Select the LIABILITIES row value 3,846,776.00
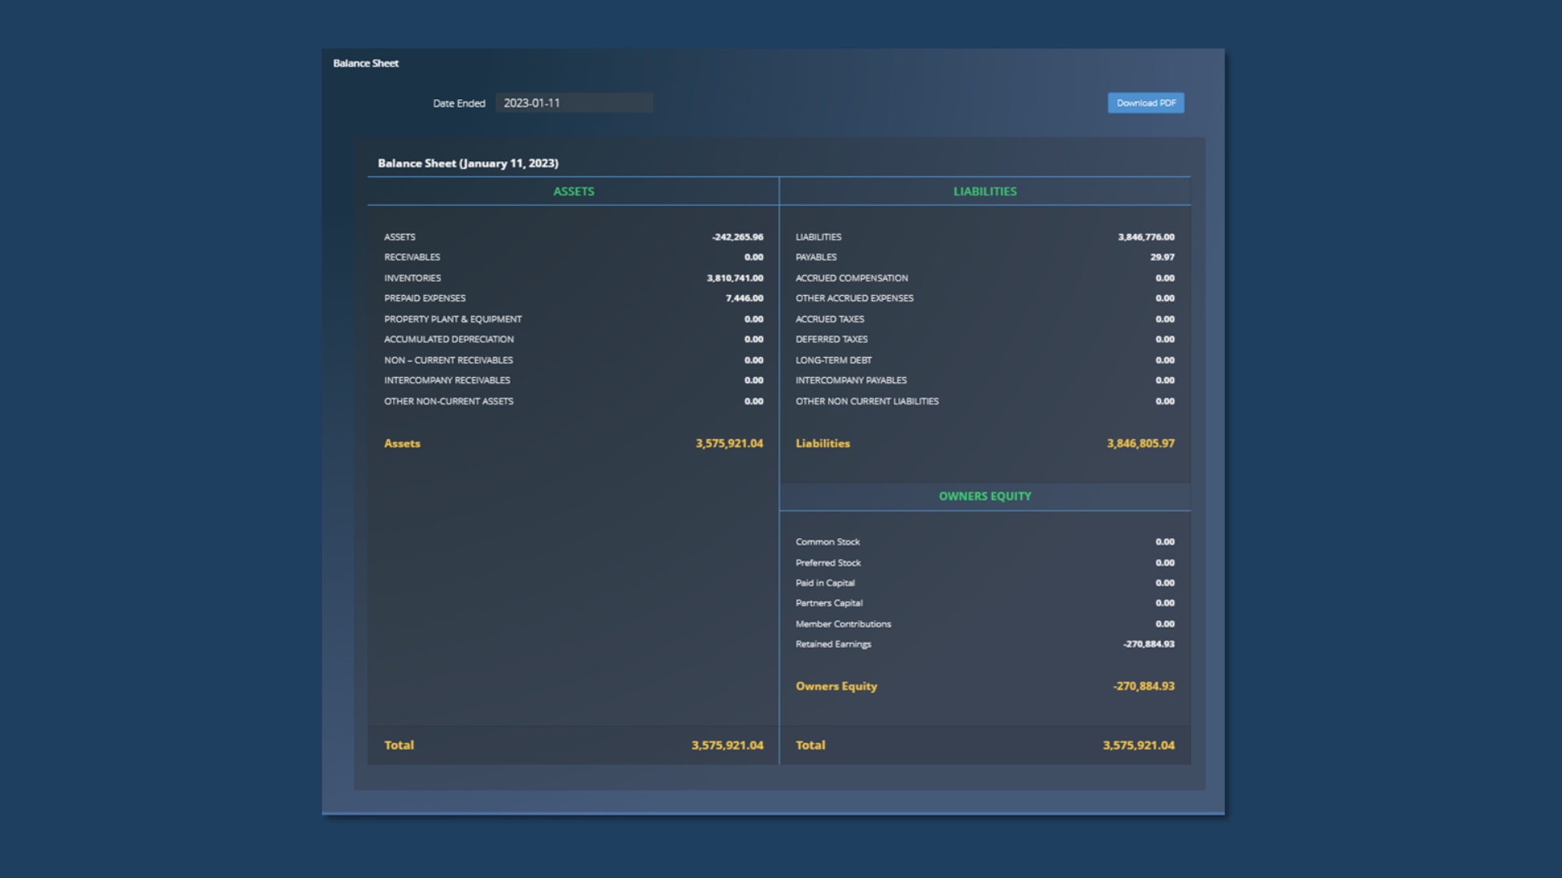 (1145, 237)
